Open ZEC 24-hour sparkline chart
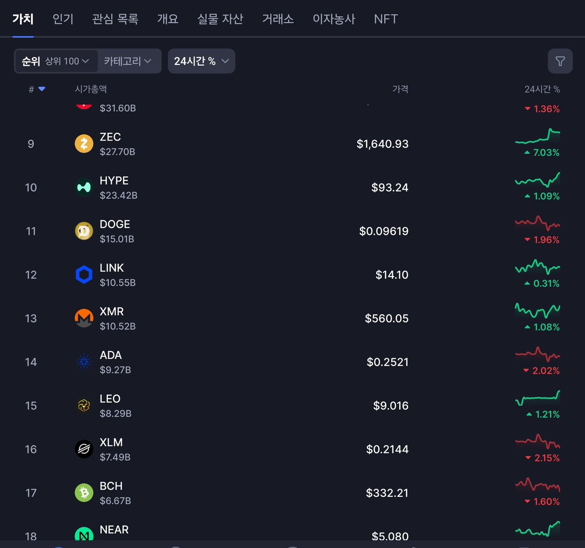Image resolution: width=585 pixels, height=548 pixels. pos(538,137)
